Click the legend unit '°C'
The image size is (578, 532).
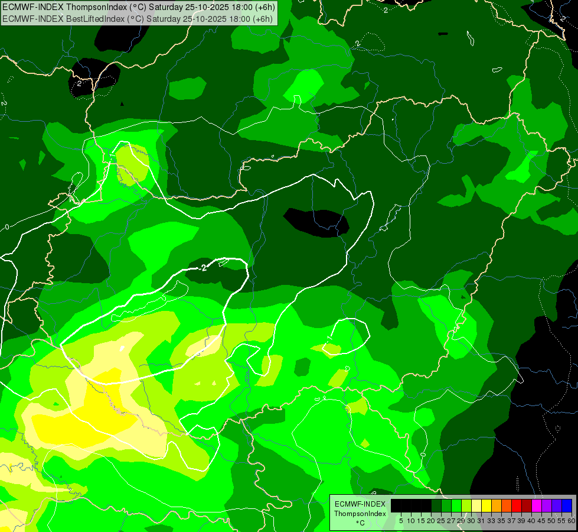coord(361,523)
